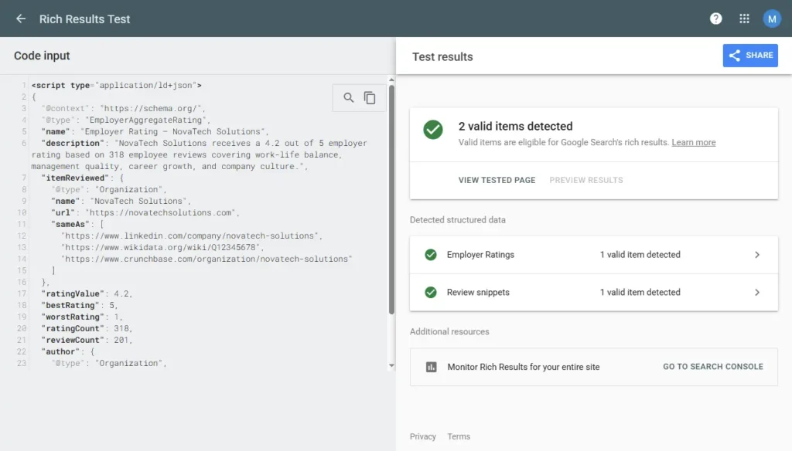Image resolution: width=792 pixels, height=451 pixels.
Task: Click the Wikidata URL in code
Action: coord(160,248)
